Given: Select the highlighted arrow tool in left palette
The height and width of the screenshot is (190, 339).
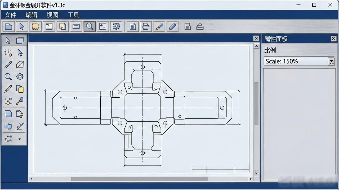Looking at the screenshot, I should 8,40.
